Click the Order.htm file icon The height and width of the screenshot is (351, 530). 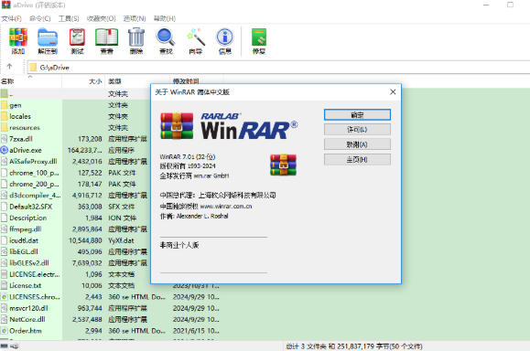click(x=4, y=330)
